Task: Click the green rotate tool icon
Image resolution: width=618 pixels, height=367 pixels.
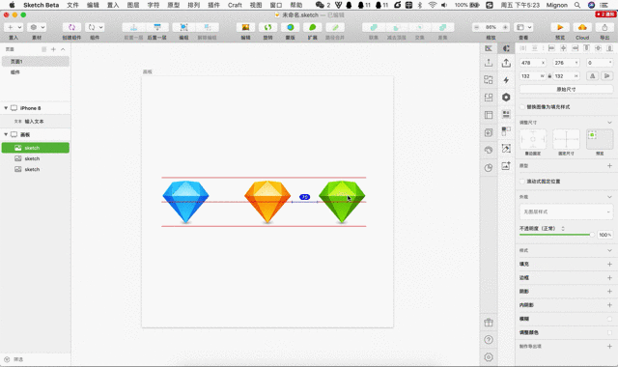Action: 268,27
